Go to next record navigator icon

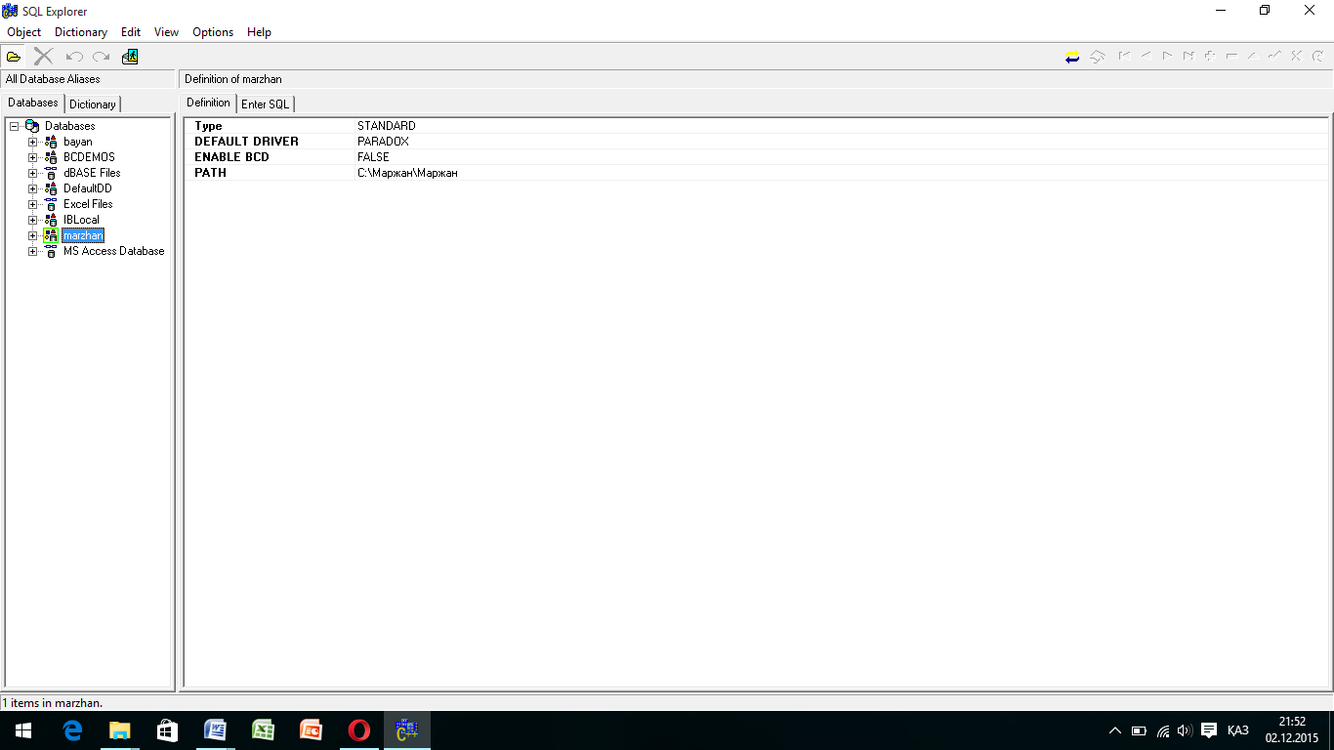[x=1168, y=57]
